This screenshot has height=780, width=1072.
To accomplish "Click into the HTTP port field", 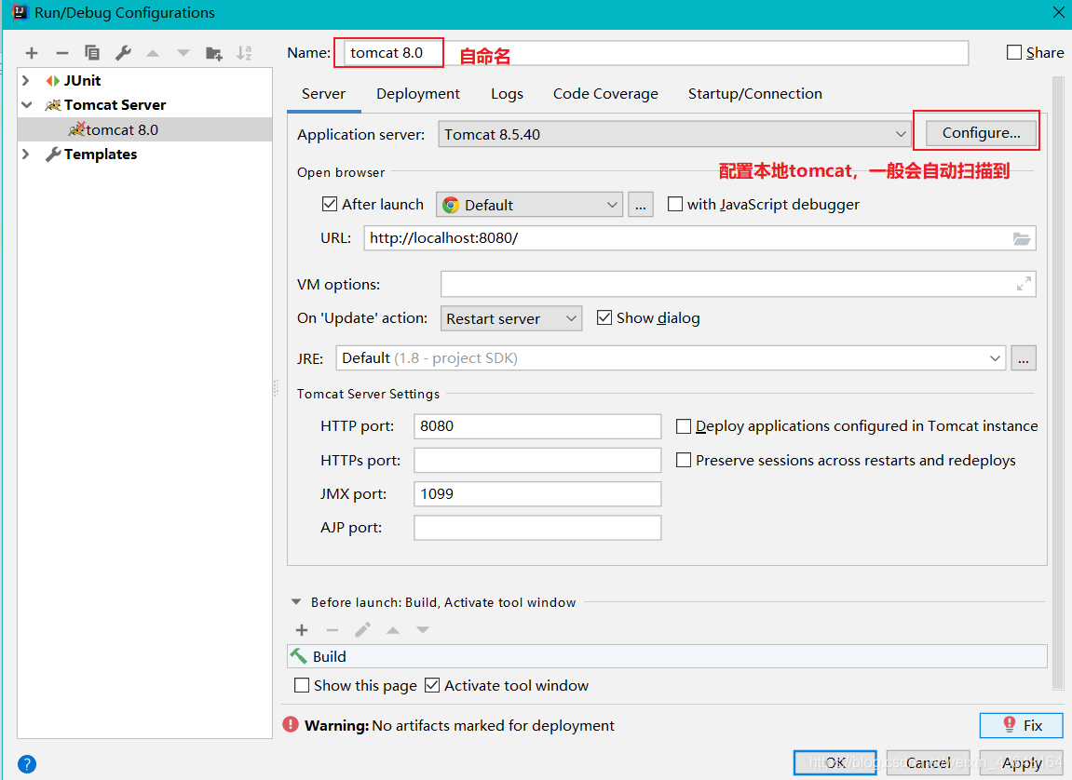I will tap(537, 426).
